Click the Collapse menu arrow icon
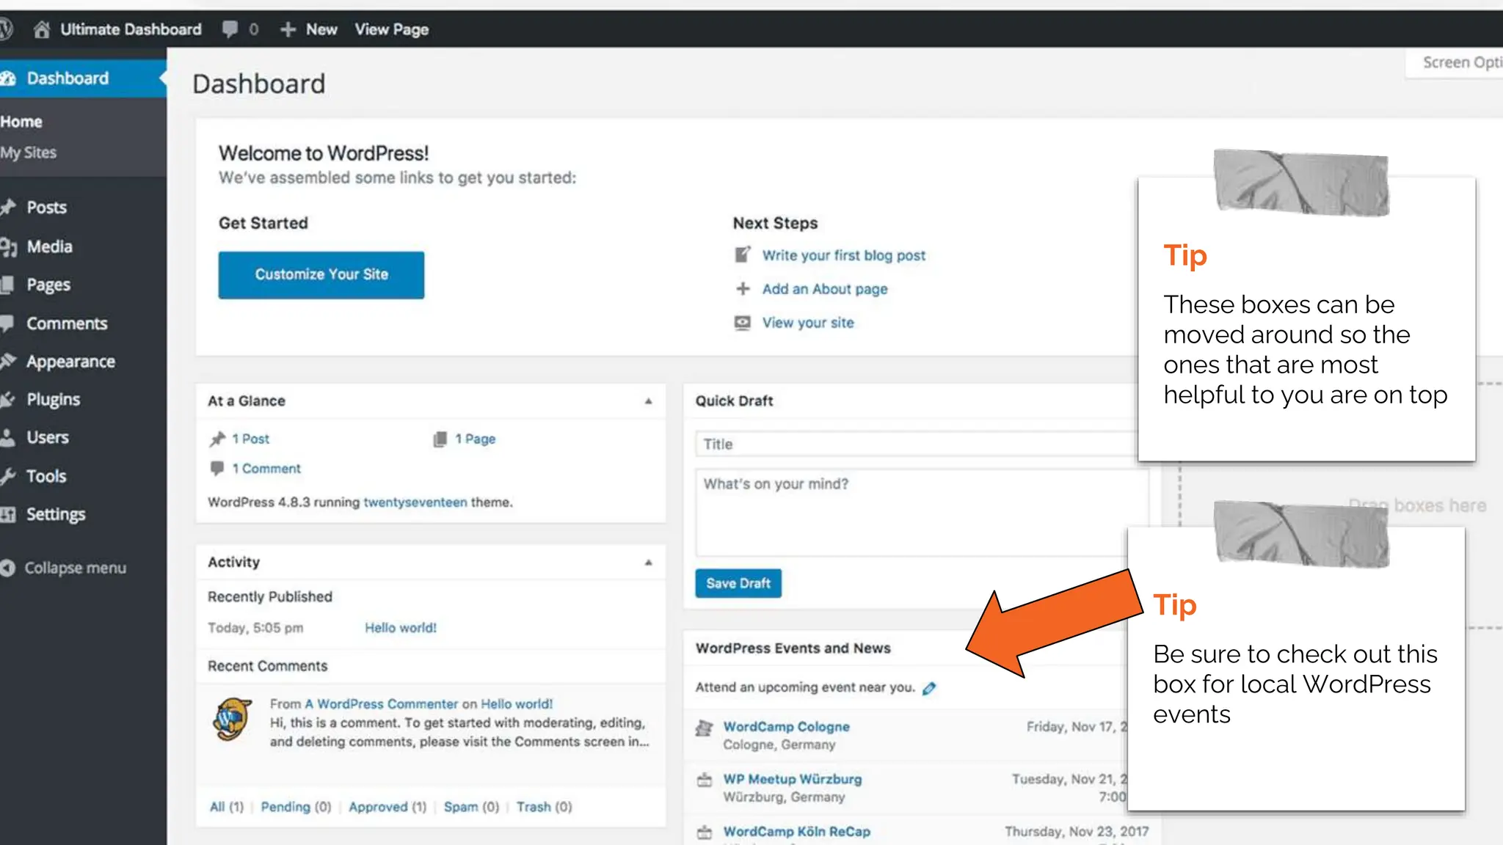 click(x=7, y=568)
